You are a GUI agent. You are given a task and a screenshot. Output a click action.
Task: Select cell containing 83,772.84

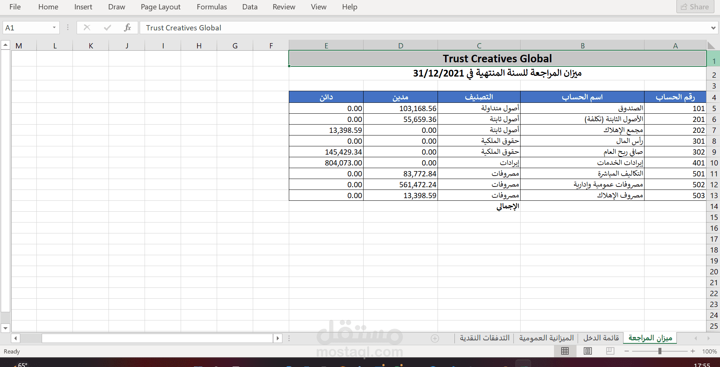point(401,174)
